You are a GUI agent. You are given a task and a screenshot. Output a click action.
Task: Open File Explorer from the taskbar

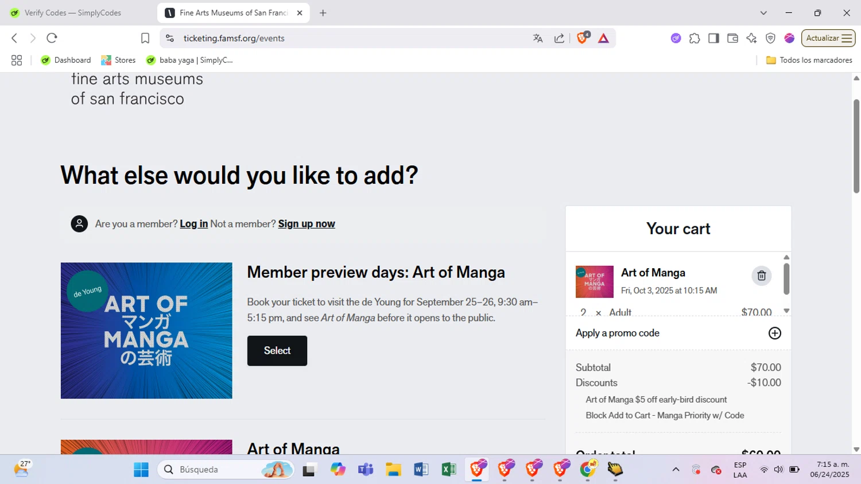click(x=393, y=470)
